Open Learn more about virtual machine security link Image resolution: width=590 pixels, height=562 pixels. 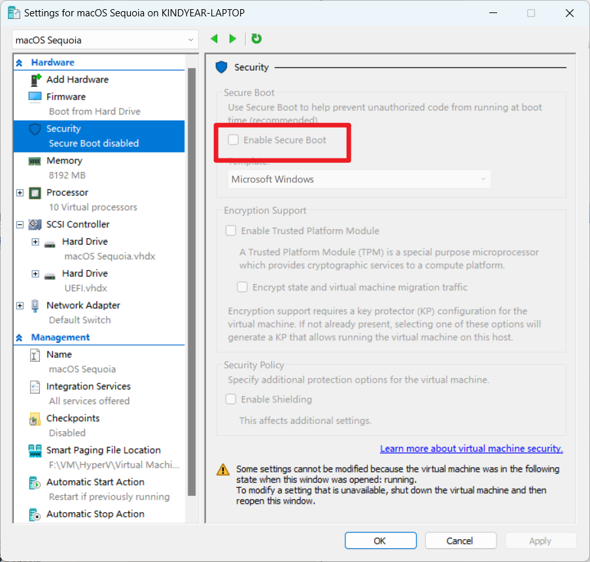click(471, 448)
